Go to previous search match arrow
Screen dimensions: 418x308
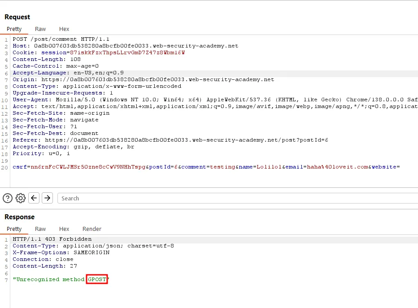(34, 198)
